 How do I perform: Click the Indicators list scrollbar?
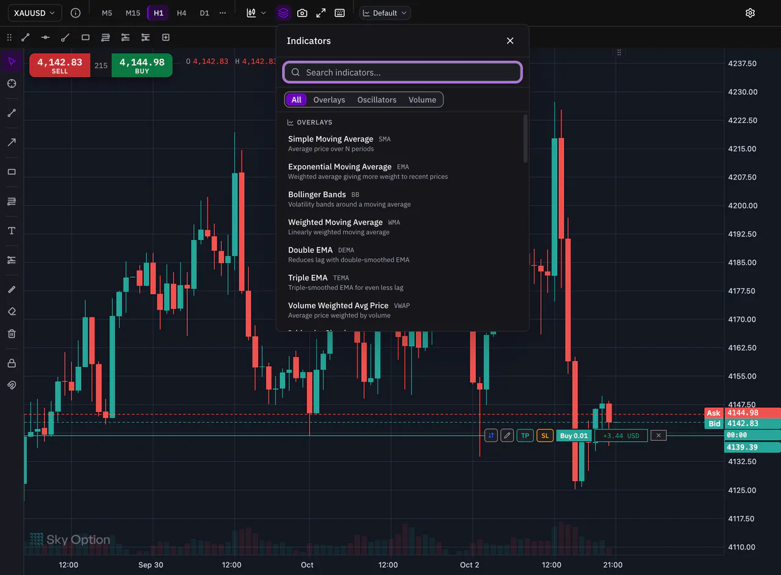[x=525, y=139]
